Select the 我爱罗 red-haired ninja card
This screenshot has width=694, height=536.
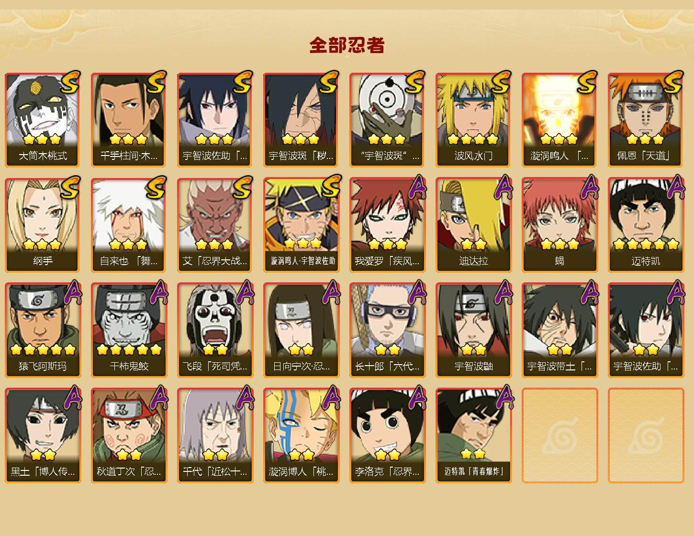pyautogui.click(x=387, y=225)
